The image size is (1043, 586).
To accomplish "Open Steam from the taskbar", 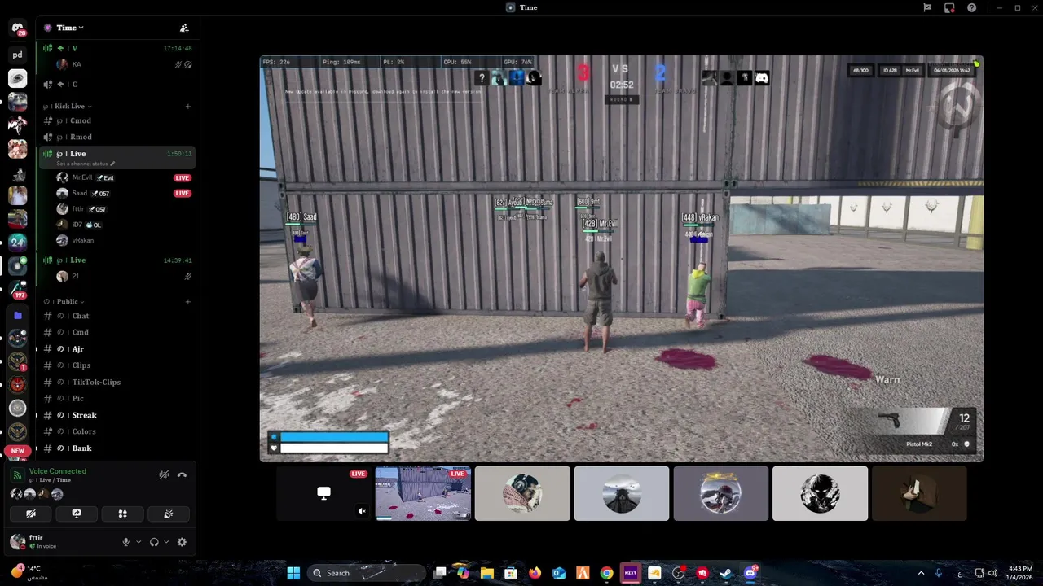I will point(726,573).
